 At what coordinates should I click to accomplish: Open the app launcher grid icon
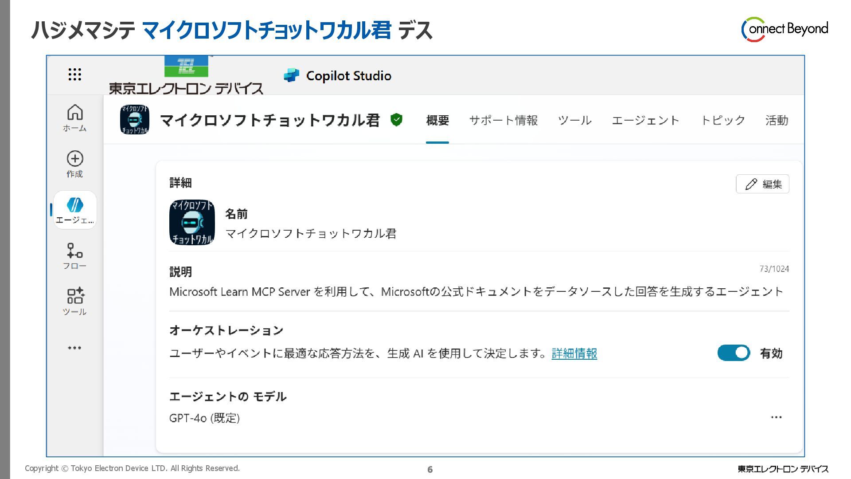pyautogui.click(x=74, y=75)
